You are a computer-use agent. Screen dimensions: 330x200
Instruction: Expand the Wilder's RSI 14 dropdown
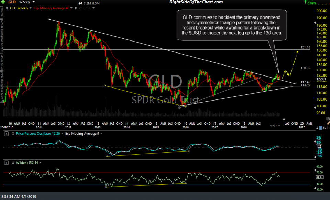click(x=41, y=163)
